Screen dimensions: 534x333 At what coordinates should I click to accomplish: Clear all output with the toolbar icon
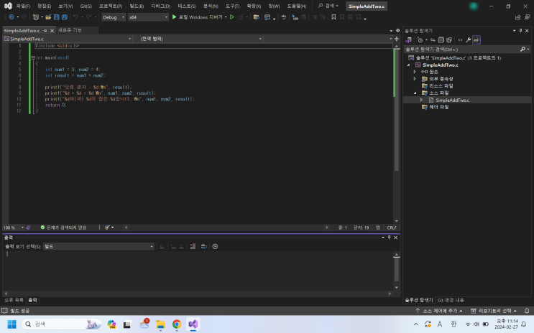point(192,246)
